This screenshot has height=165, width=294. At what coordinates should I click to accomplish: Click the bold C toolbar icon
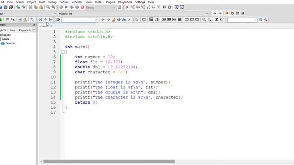point(222,19)
